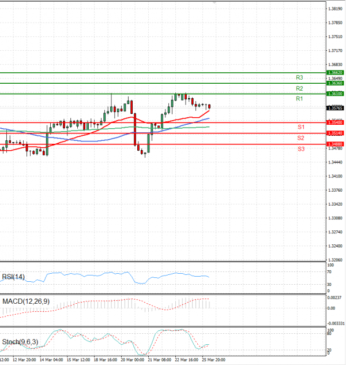Screen dimensions: 346x365
Task: Select the red 1.35140 price tag
Action: (x=335, y=133)
